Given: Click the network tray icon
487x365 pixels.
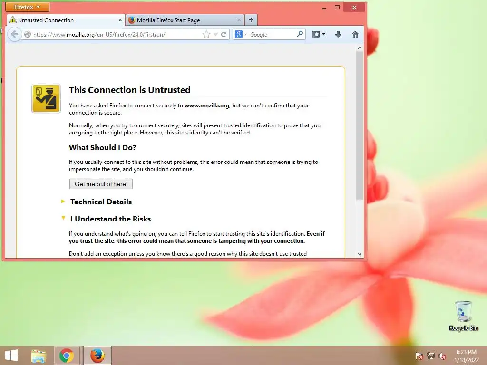Looking at the screenshot, I should (x=431, y=356).
